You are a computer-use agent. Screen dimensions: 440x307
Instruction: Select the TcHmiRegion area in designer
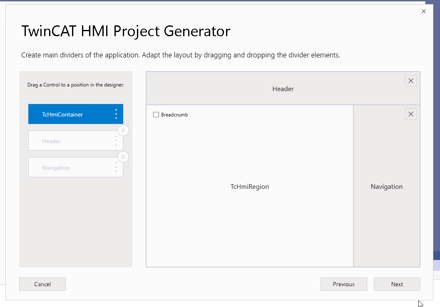[x=249, y=186]
